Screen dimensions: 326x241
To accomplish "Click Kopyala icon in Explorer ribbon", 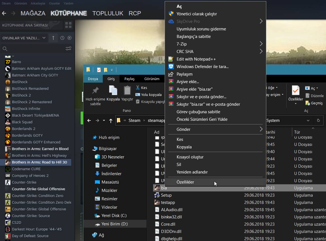I will point(113,91).
